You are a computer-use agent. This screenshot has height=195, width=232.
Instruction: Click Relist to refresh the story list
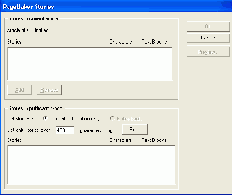(135, 130)
